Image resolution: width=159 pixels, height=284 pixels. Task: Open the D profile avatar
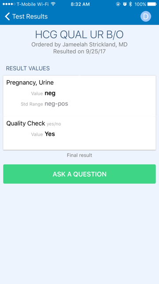coord(146,16)
